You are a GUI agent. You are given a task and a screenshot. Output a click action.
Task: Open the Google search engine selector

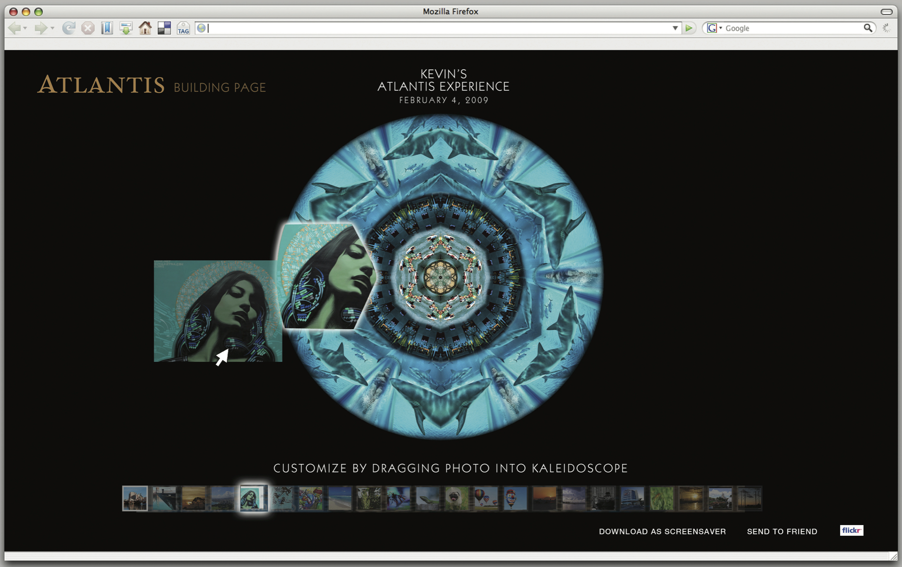point(714,28)
